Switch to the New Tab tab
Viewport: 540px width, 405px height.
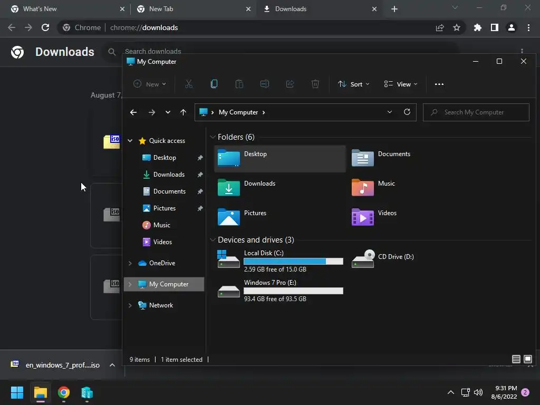194,9
